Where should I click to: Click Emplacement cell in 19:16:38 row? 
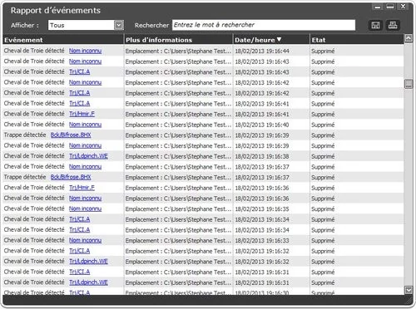[x=178, y=156]
